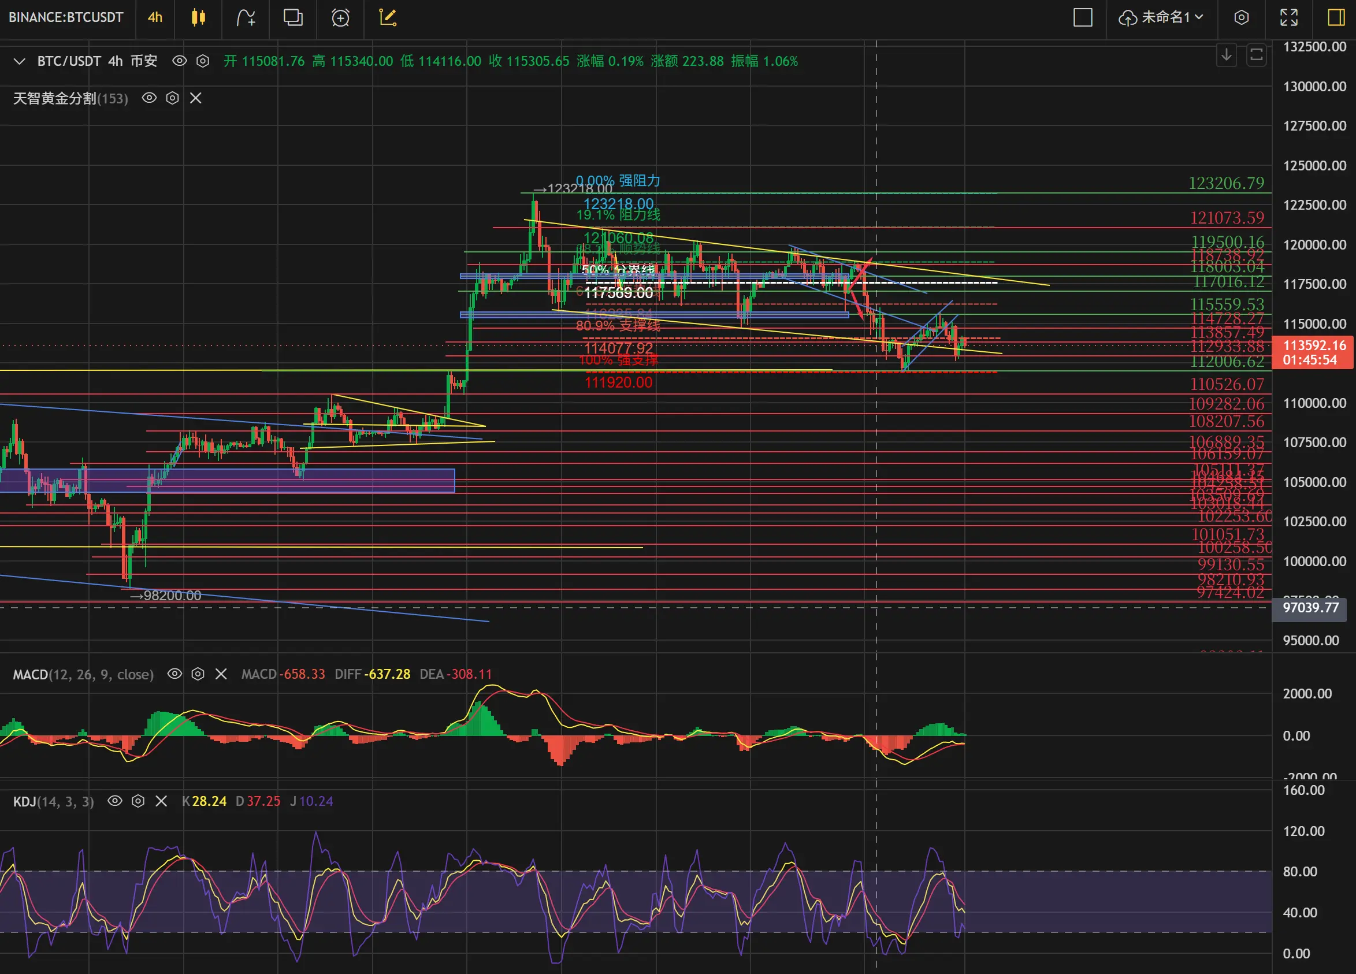The width and height of the screenshot is (1356, 974).
Task: Open the 未命名1 saved layout dropdown
Action: coord(1161,17)
